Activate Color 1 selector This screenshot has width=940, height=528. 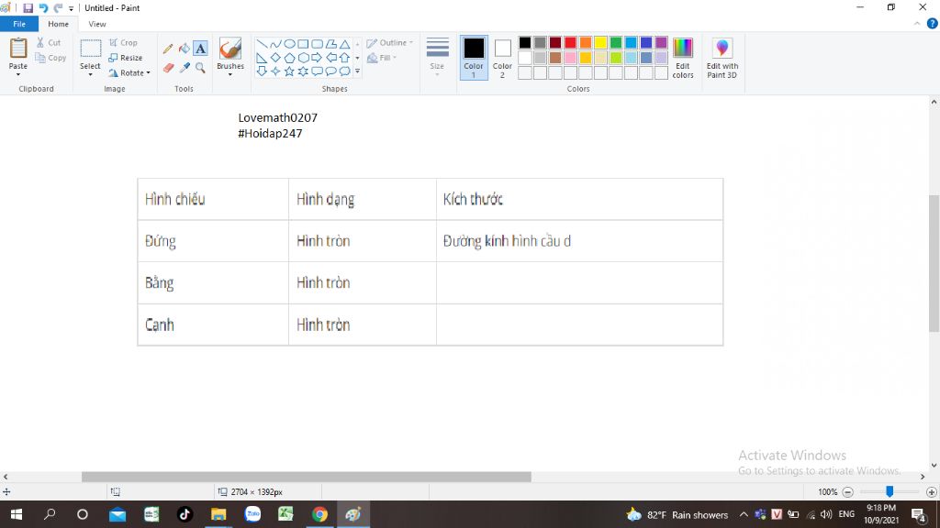pos(474,58)
